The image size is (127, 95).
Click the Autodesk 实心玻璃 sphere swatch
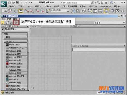pos(7,76)
